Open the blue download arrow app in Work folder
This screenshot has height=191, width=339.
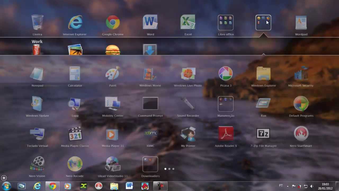(150, 50)
